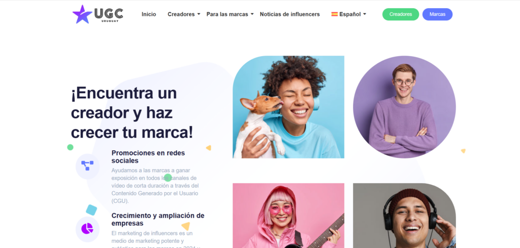This screenshot has width=520, height=248.
Task: Click the social promotions network icon
Action: [87, 166]
